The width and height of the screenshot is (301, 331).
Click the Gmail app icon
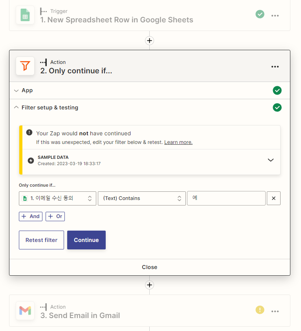25,311
